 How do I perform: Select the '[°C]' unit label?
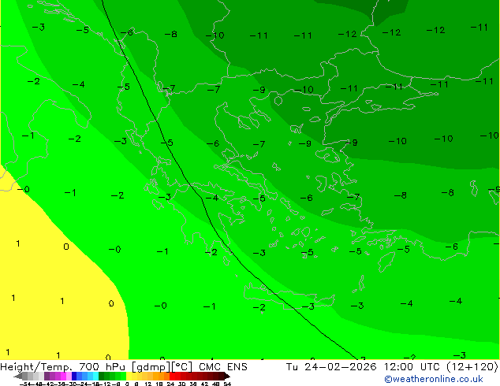pyautogui.click(x=182, y=367)
